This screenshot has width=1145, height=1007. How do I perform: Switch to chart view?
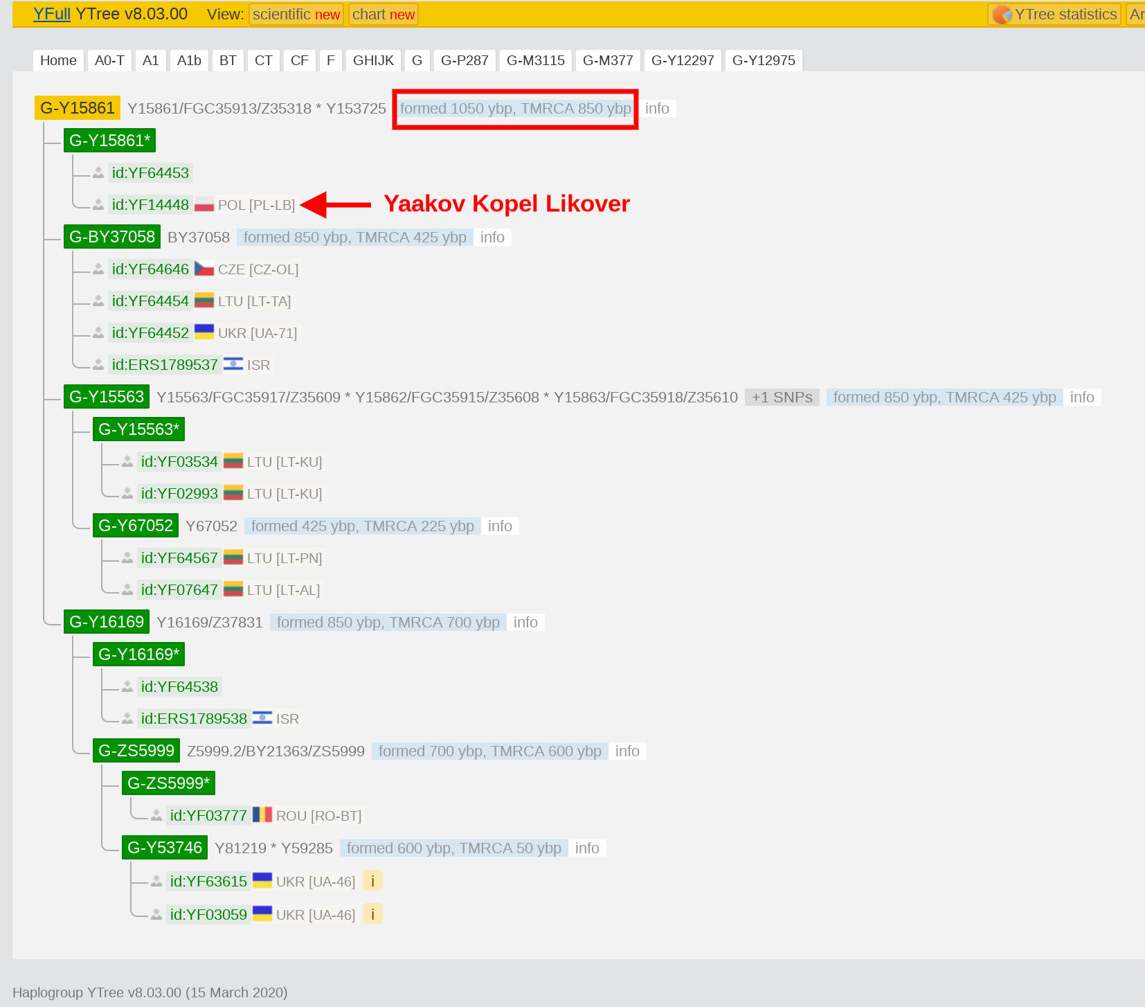click(x=384, y=15)
